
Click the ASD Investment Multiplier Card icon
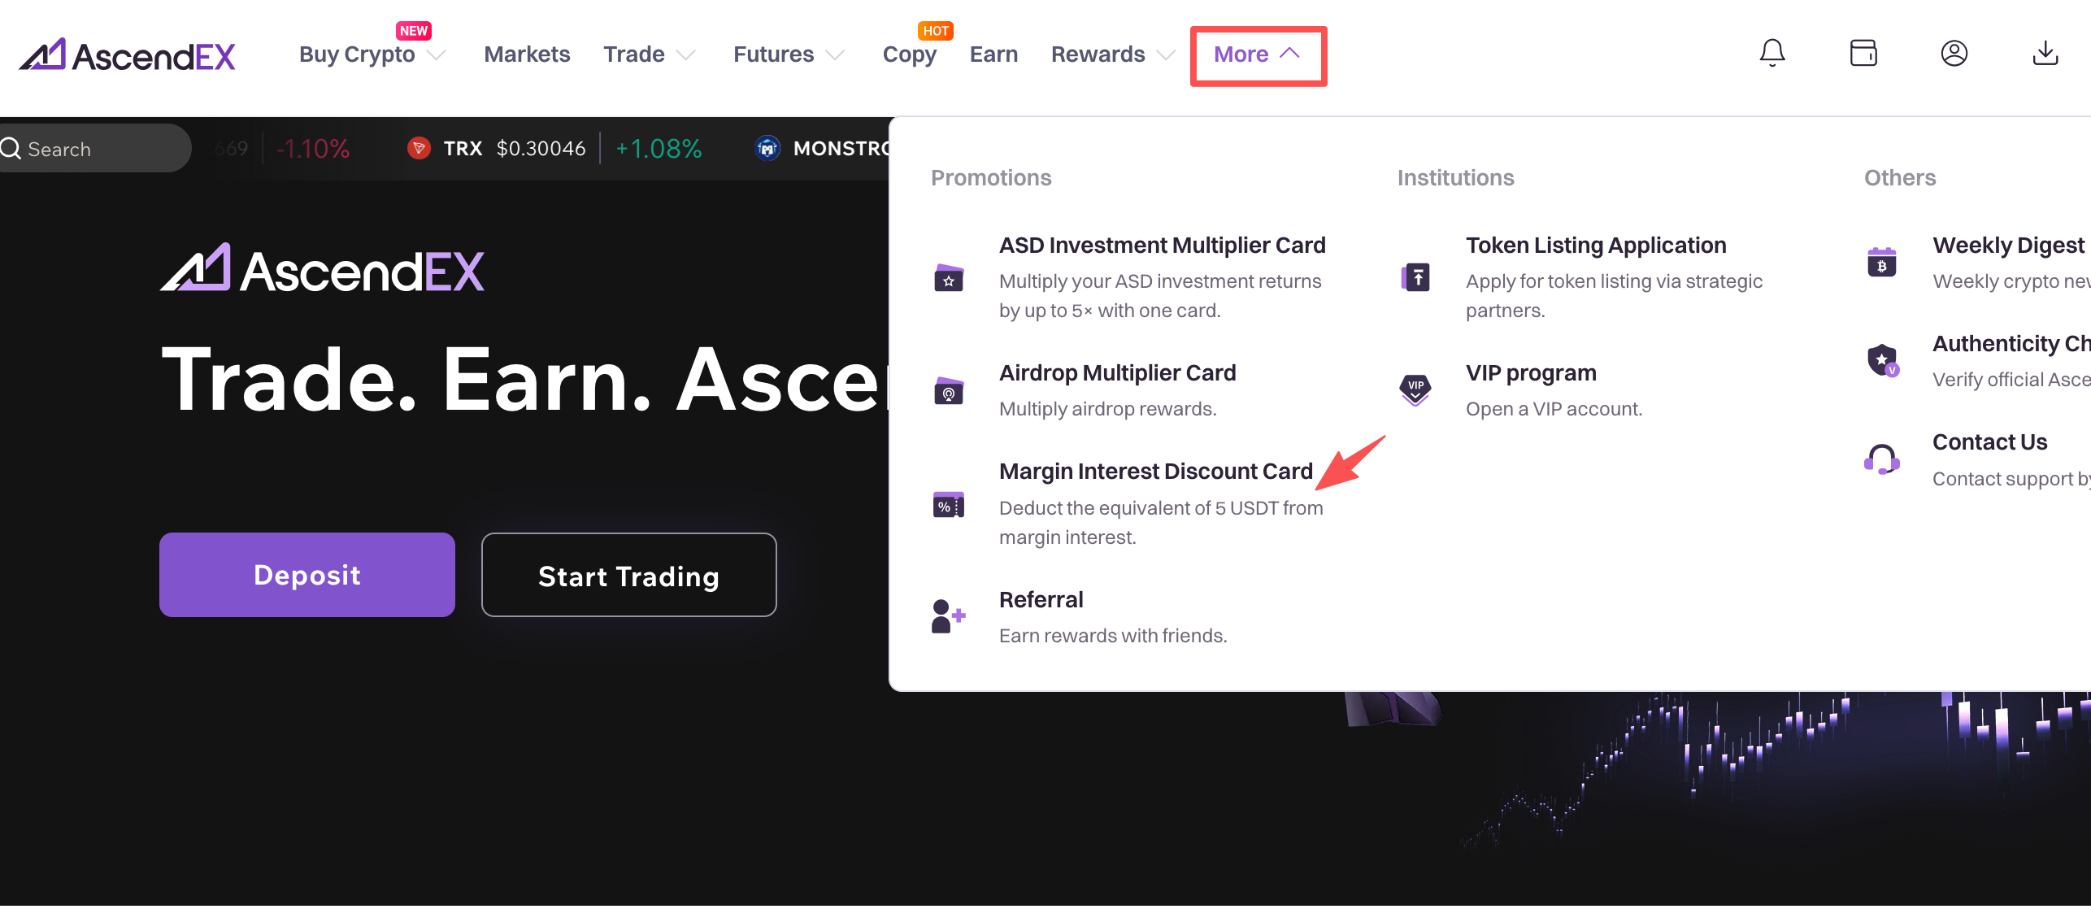tap(949, 277)
